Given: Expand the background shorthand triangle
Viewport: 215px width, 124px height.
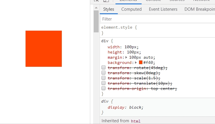Looking at the screenshot, I should [x=136, y=62].
